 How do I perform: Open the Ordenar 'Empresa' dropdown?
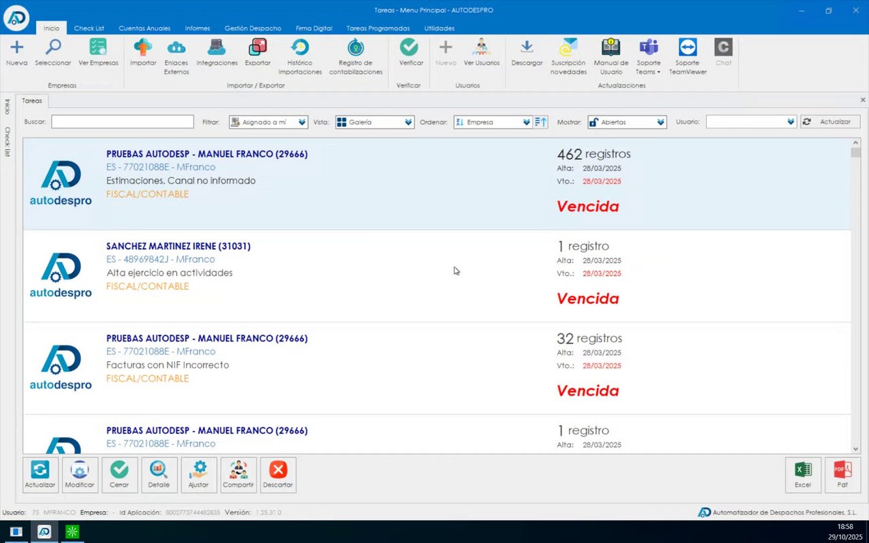tap(493, 122)
